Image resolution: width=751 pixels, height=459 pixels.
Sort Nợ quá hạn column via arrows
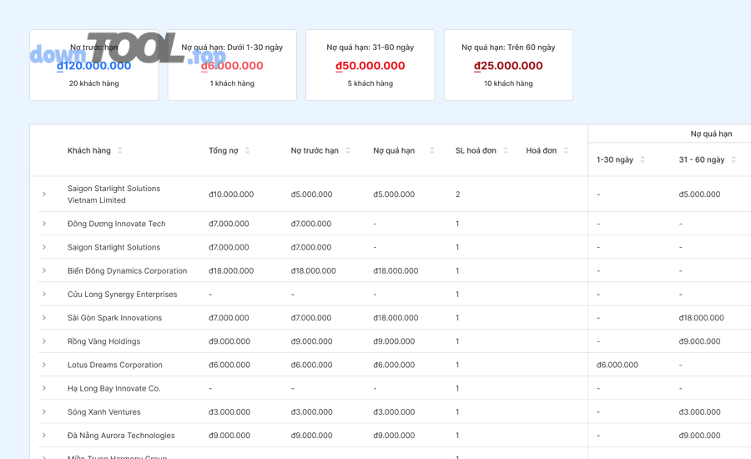point(431,150)
